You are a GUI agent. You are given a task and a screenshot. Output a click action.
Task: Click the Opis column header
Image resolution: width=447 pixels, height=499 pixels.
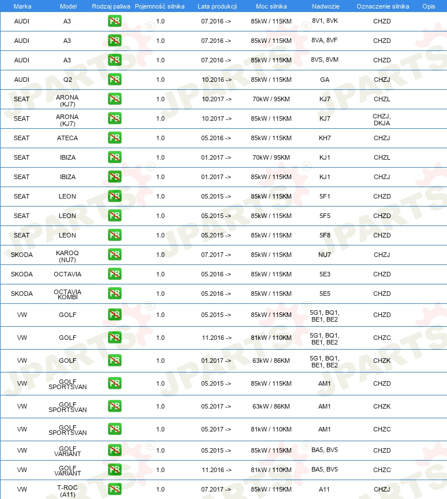pyautogui.click(x=429, y=6)
